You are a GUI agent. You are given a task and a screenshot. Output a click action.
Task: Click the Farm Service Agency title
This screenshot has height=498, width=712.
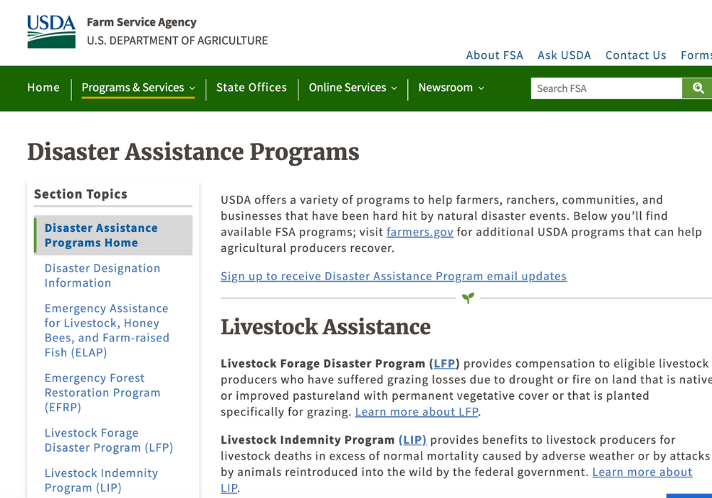click(142, 22)
